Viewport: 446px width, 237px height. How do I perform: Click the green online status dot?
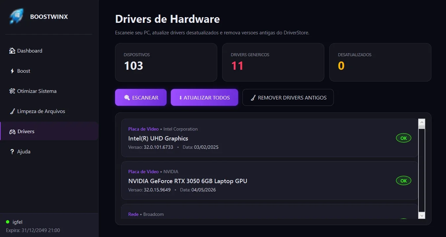[8, 222]
